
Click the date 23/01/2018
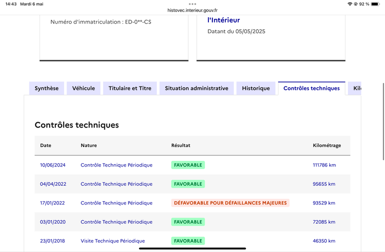coord(52,241)
